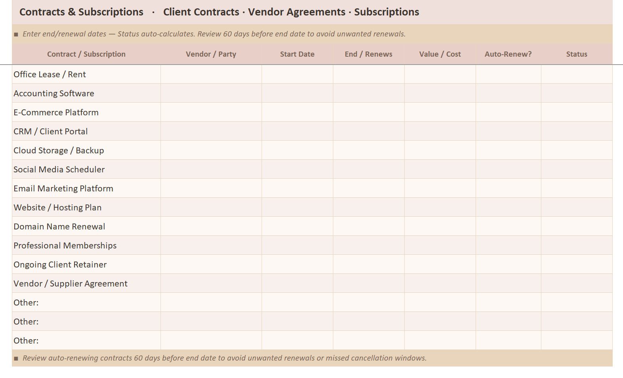The width and height of the screenshot is (623, 378).
Task: Select the 'Domain Name Renewal' cell
Action: tap(86, 226)
